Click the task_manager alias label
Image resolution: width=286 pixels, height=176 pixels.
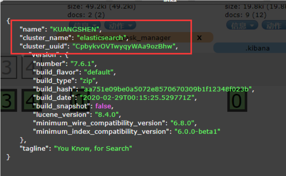tap(155, 38)
